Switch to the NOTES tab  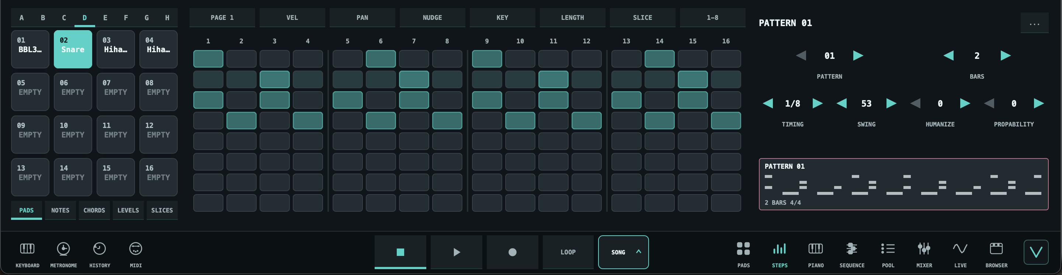[60, 210]
